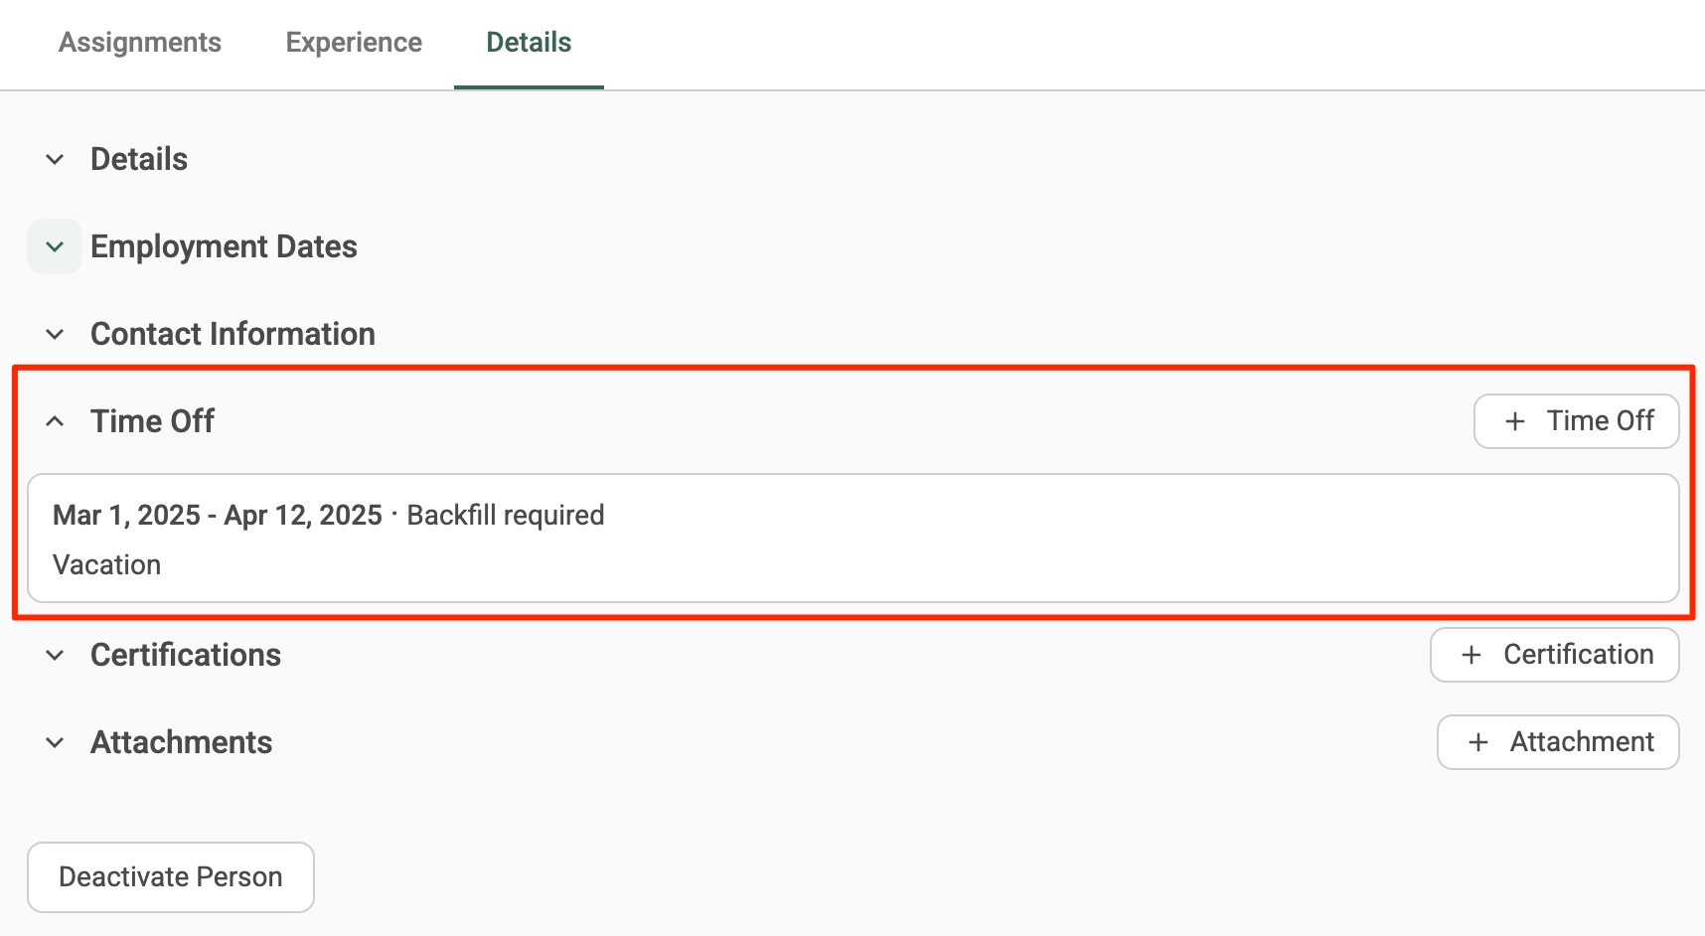Expand Contact Information using its chevron
The width and height of the screenshot is (1705, 936).
[55, 334]
